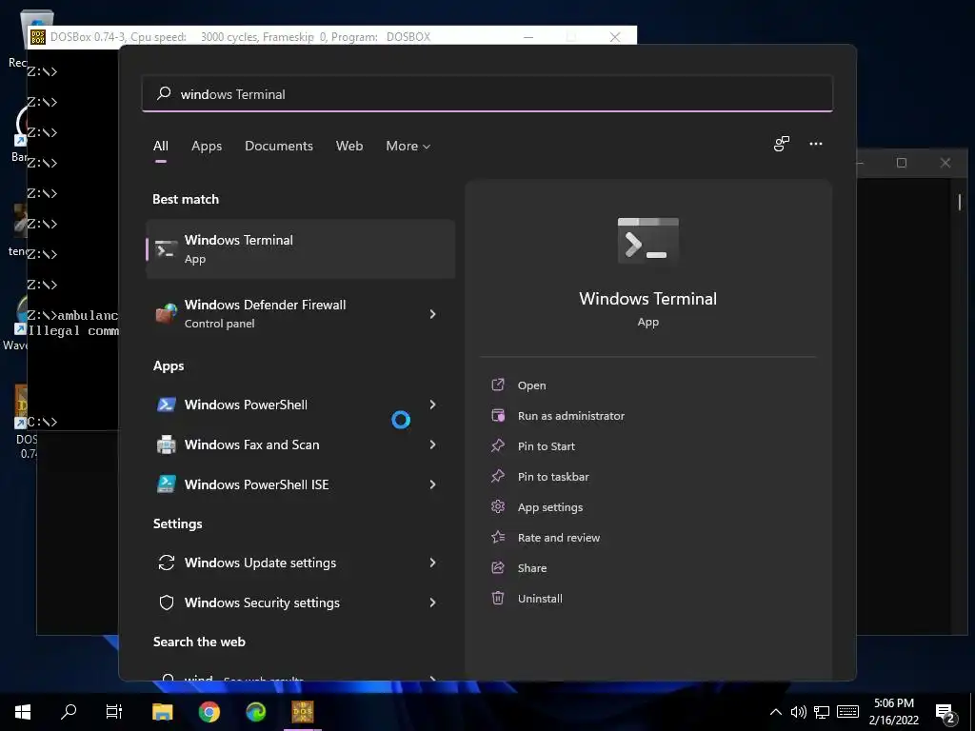
Task: Maximize the background terminal window
Action: (902, 163)
